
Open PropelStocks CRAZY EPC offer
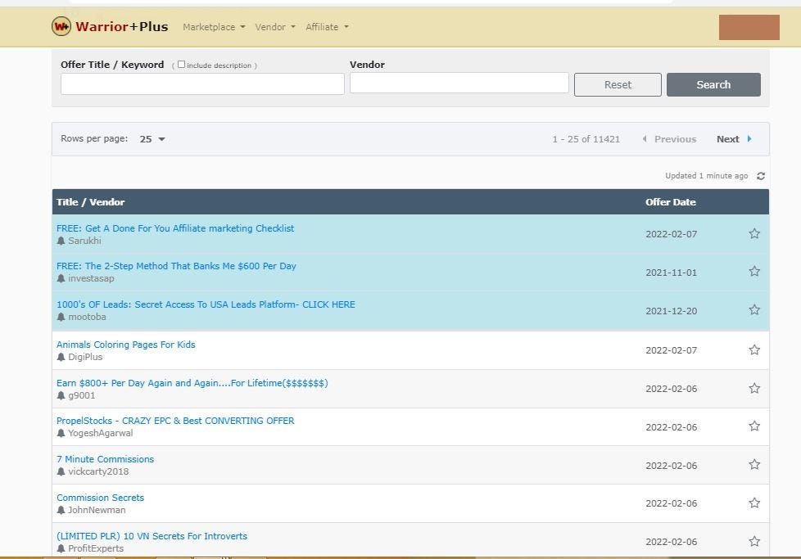[x=175, y=421]
